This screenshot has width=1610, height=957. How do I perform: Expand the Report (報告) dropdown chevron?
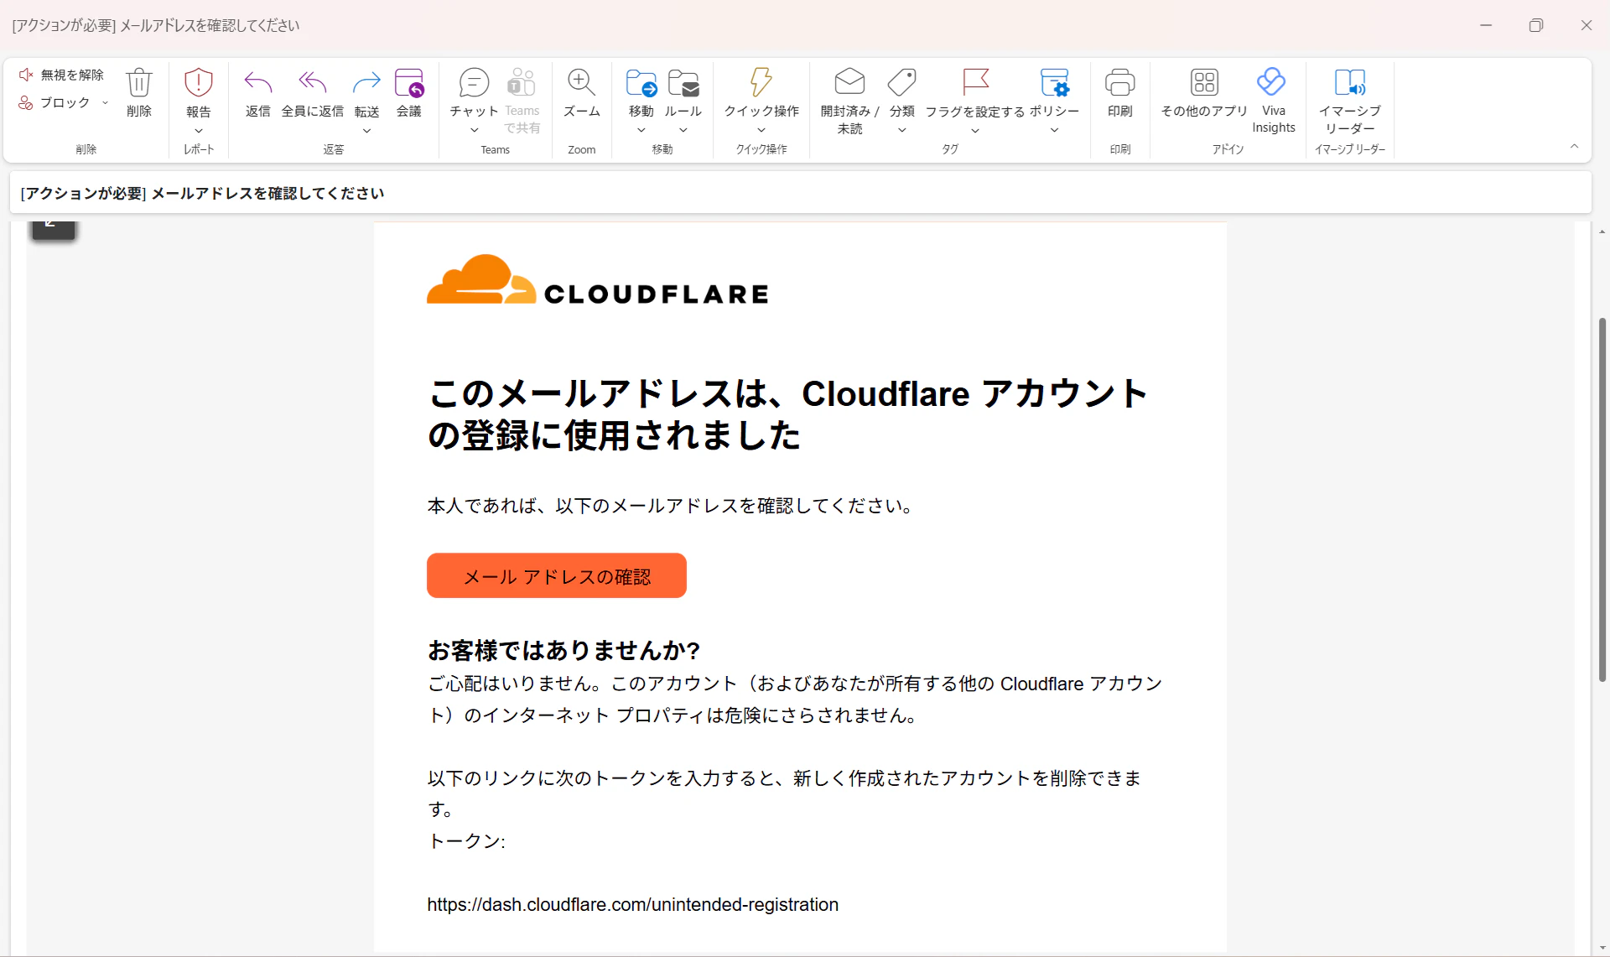(x=199, y=130)
